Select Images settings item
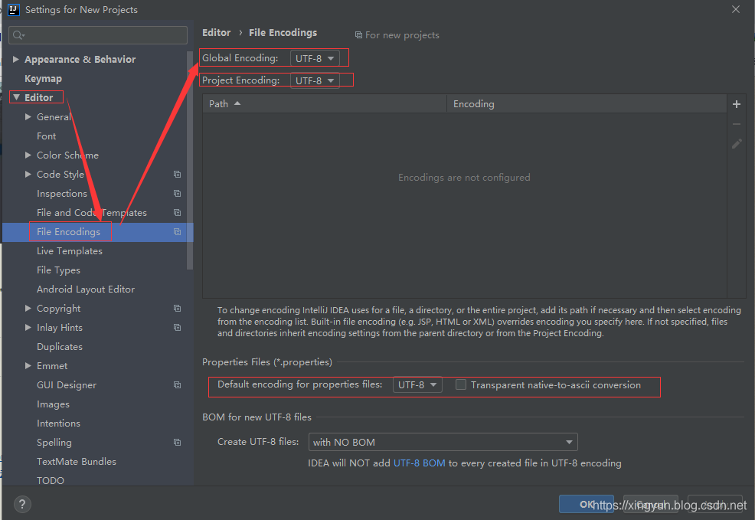Screen dimensions: 755x520 53,404
